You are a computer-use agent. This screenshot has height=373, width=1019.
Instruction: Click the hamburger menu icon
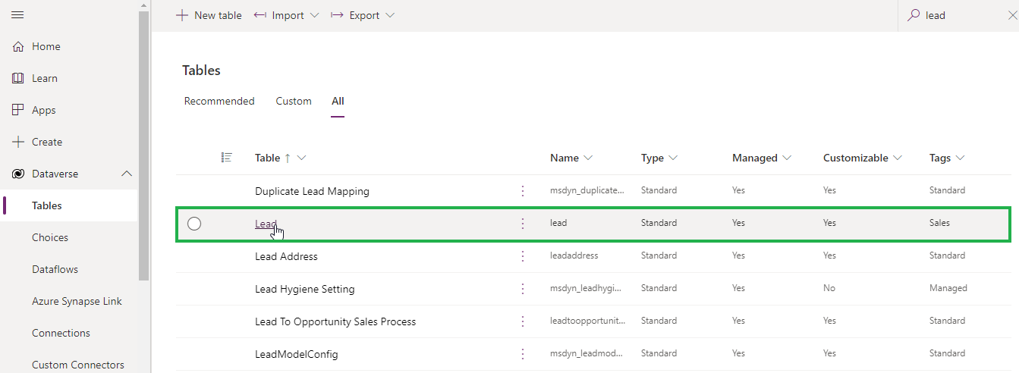point(17,15)
